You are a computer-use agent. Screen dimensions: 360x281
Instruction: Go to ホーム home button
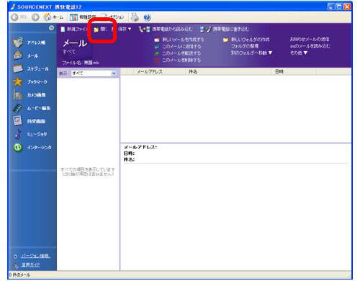(x=53, y=17)
